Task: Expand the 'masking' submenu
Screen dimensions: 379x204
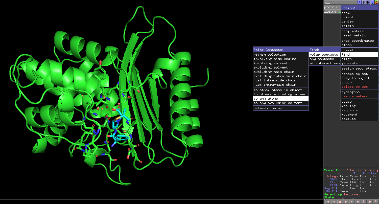Action: tap(360, 106)
